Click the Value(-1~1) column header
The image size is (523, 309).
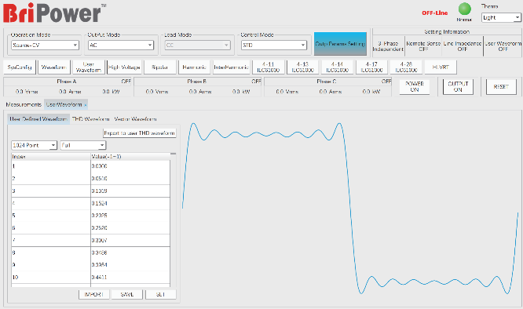130,157
